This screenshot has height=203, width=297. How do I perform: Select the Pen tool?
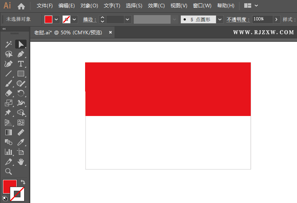coord(21,54)
